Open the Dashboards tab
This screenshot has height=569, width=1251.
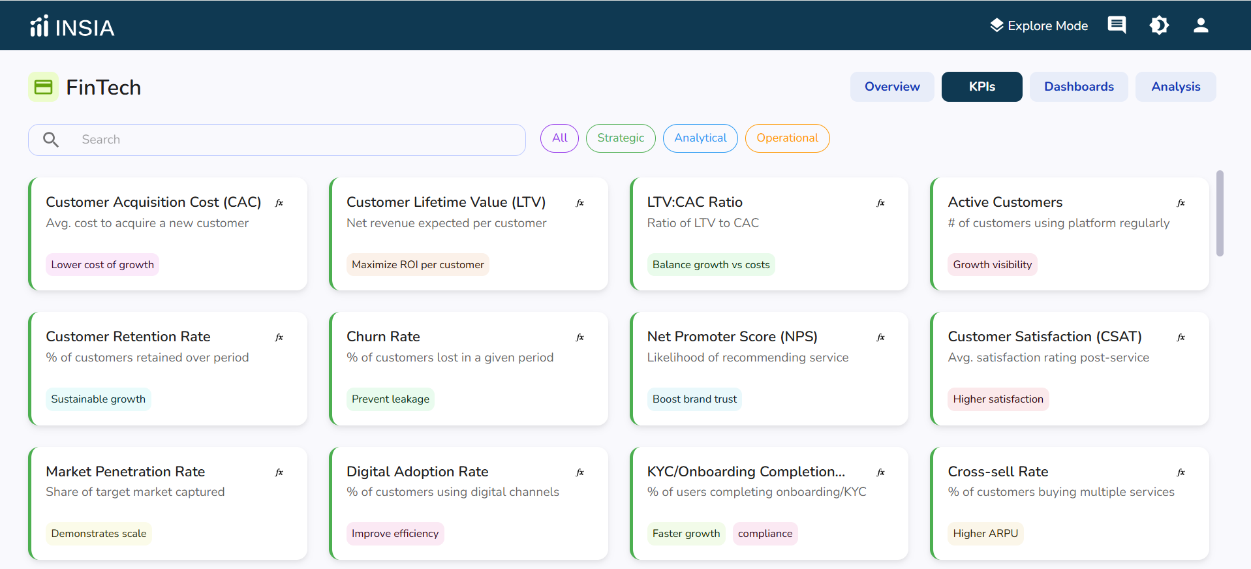1079,87
